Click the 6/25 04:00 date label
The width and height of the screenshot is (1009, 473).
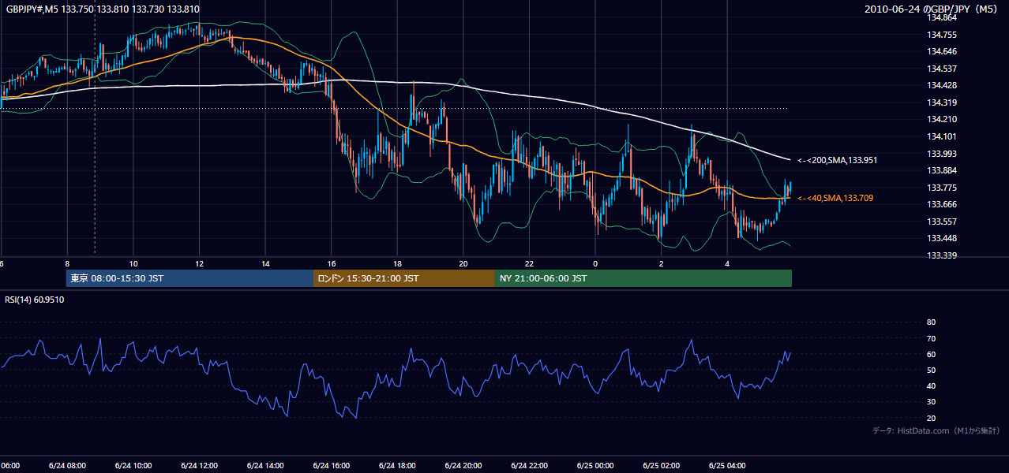click(727, 465)
